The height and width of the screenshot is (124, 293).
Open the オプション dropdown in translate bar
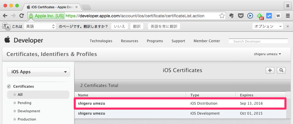(x=268, y=26)
